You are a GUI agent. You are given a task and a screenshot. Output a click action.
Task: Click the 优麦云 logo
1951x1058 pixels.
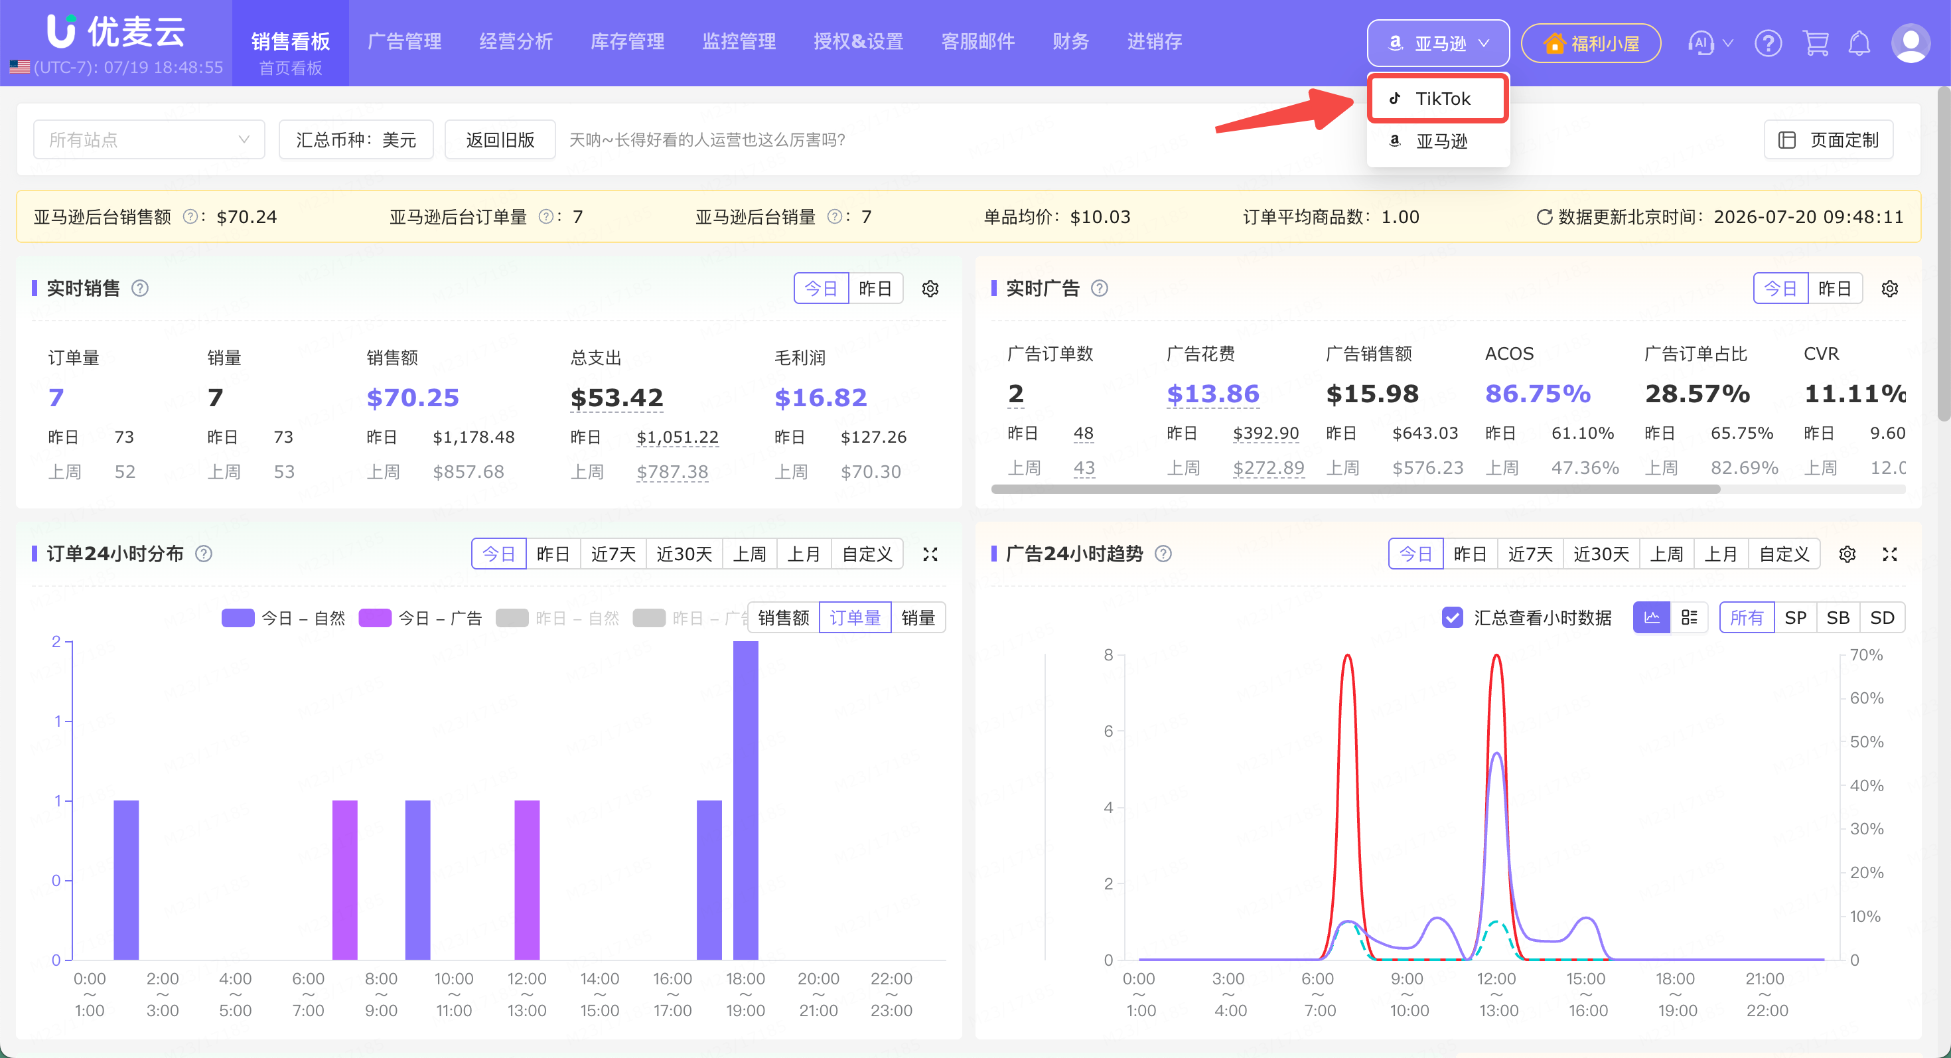(116, 32)
